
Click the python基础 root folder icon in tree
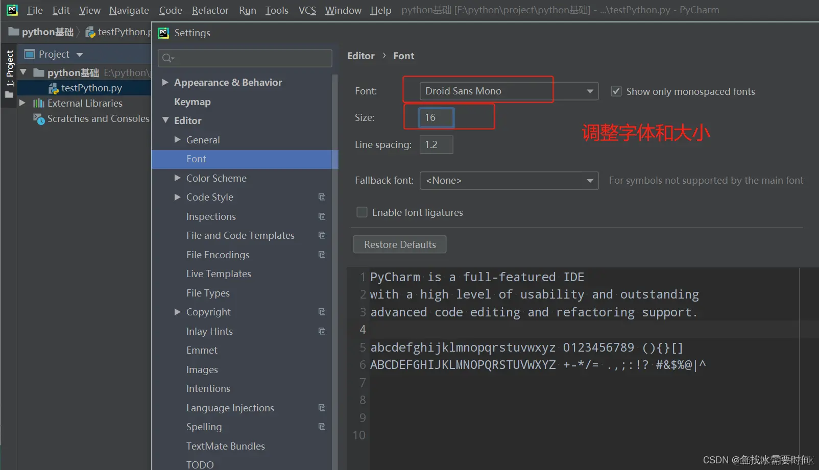coord(39,72)
